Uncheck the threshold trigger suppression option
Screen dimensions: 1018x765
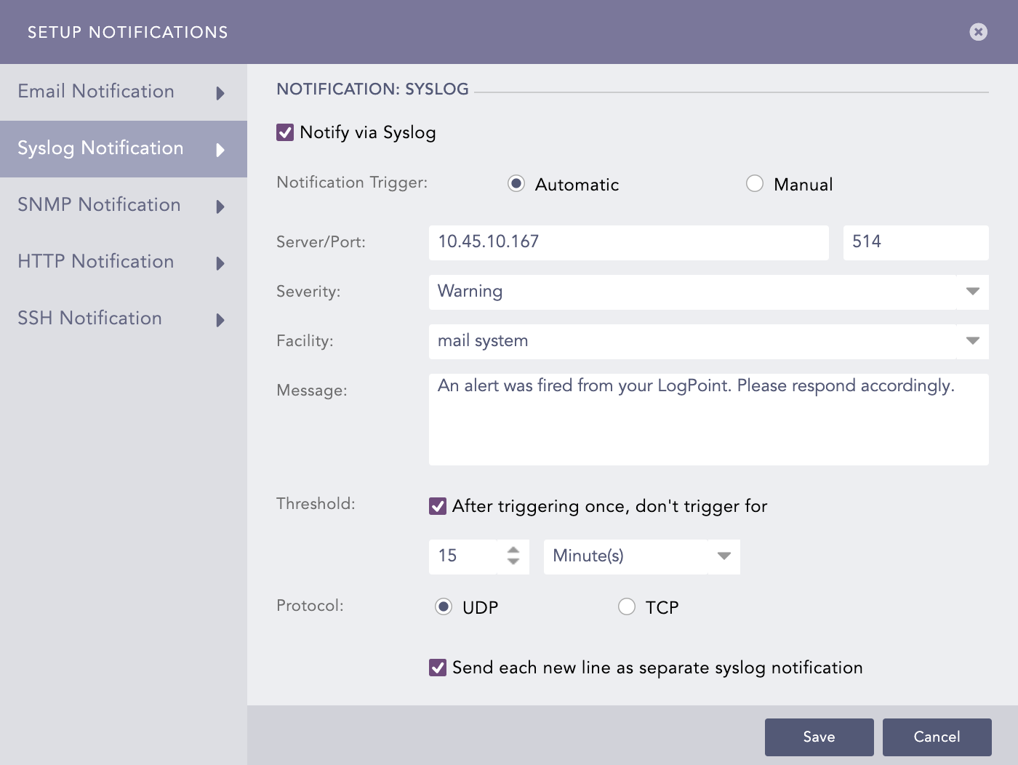[x=437, y=506]
